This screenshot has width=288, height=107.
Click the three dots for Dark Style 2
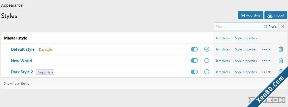(264, 72)
